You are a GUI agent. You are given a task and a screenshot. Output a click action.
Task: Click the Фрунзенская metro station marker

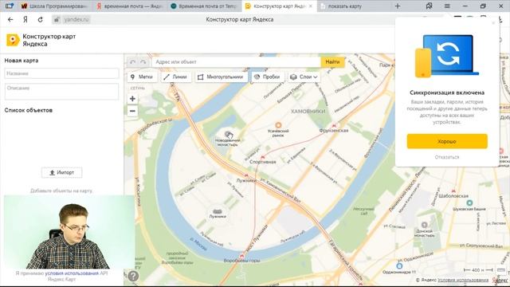click(334, 126)
